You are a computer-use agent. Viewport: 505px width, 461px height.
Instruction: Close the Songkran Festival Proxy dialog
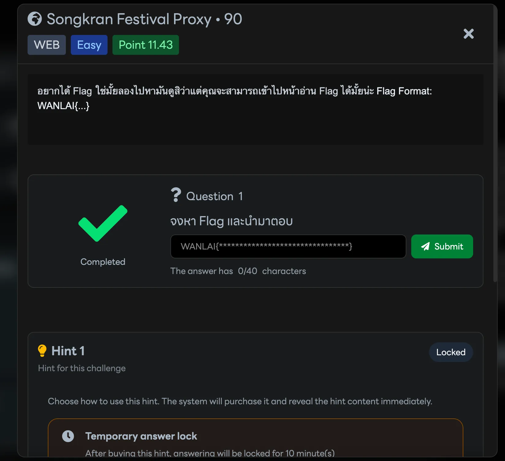[469, 34]
